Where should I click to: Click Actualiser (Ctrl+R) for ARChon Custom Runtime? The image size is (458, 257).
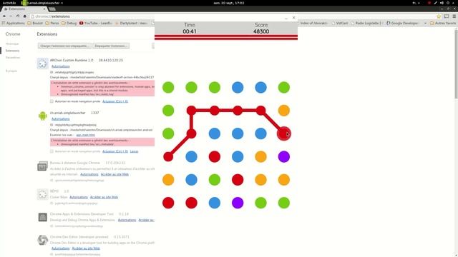115,101
